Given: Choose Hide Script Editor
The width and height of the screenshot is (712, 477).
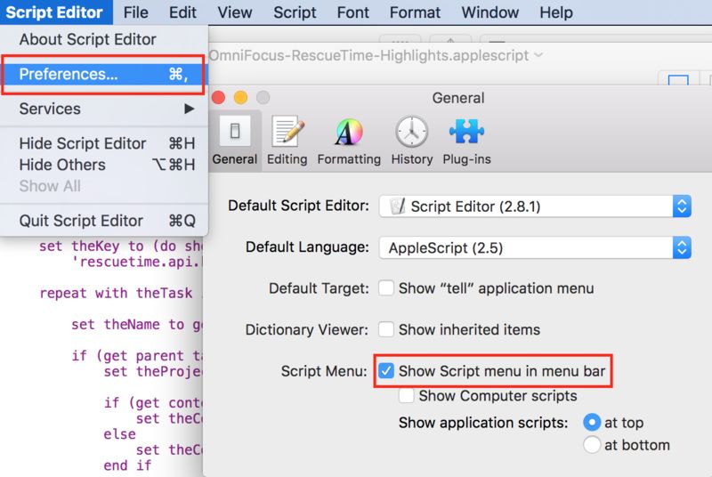Looking at the screenshot, I should point(104,143).
